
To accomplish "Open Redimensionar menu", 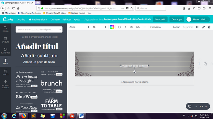I will pos(38,20).
